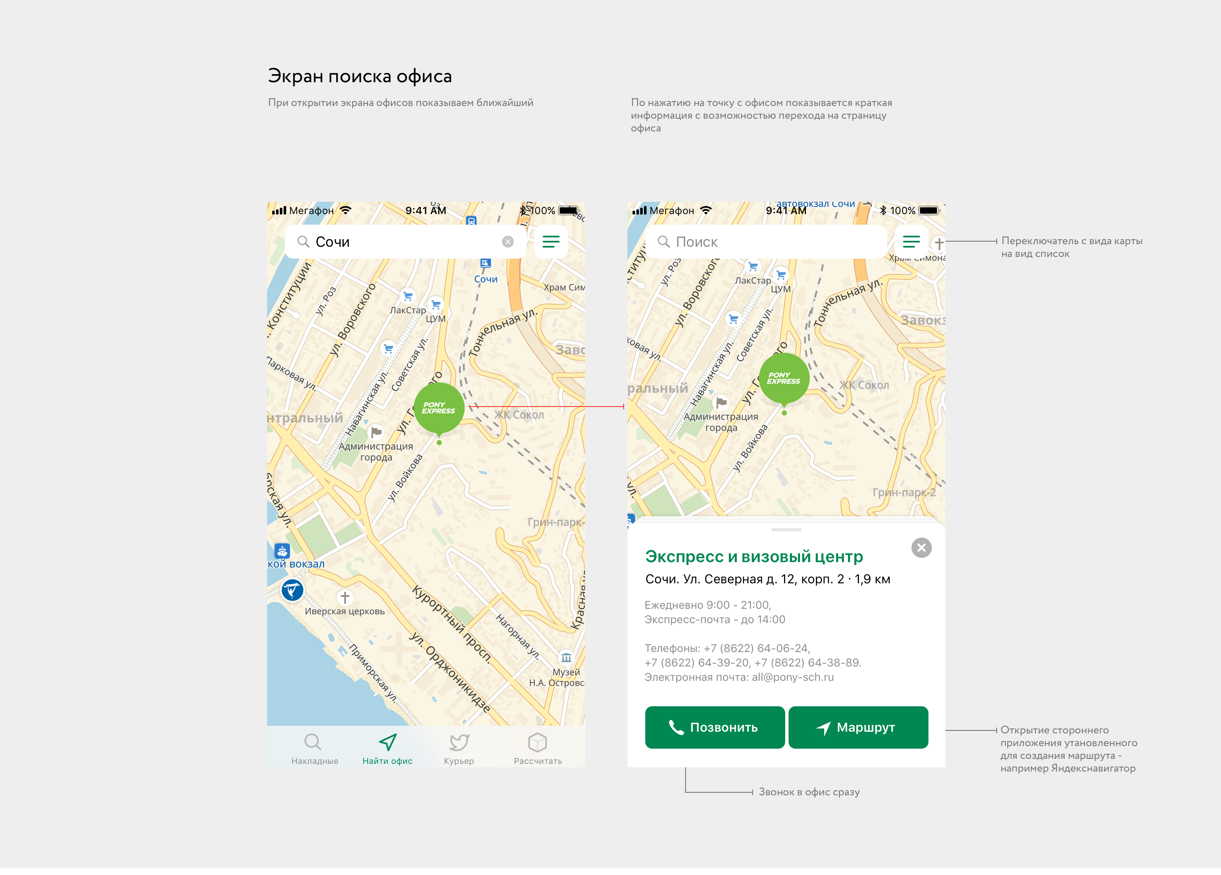Tap the Pony Express pin on left map
Screen dimensions: 1221x875
click(439, 408)
